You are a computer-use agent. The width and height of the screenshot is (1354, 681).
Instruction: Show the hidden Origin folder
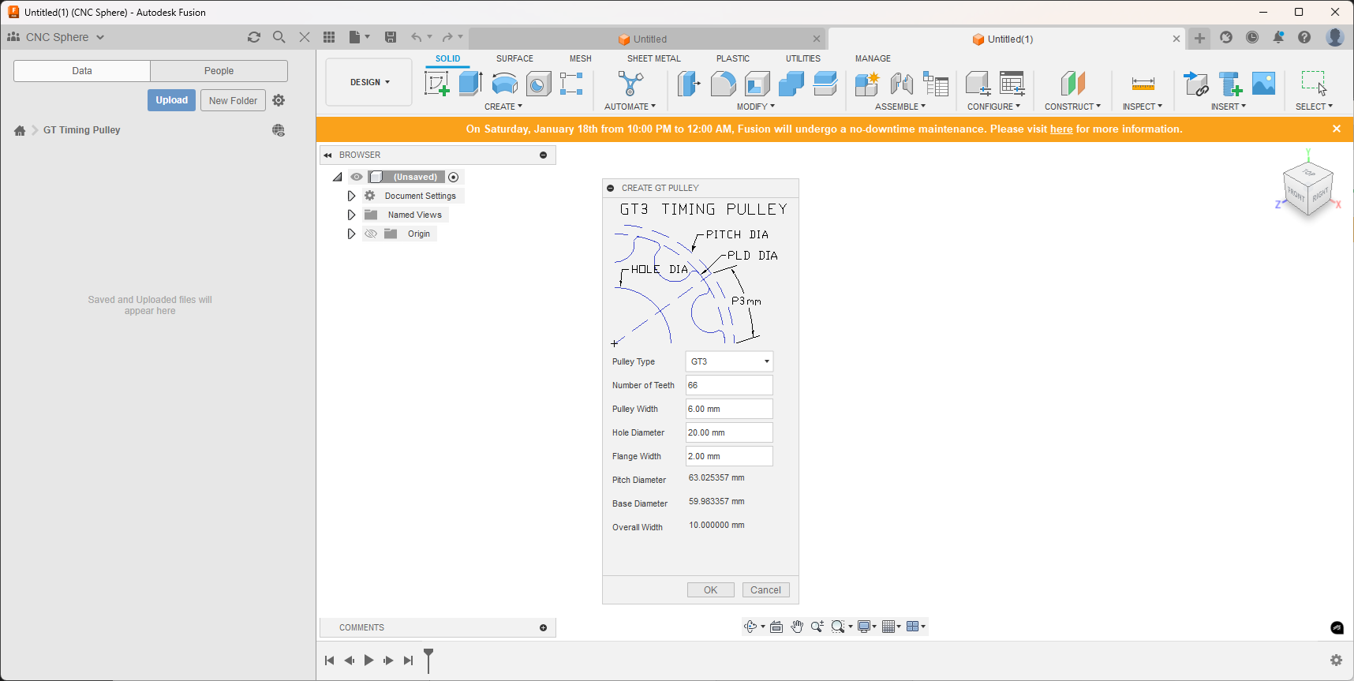371,234
